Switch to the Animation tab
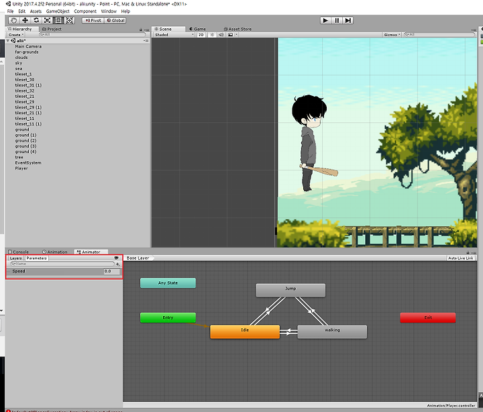Image resolution: width=483 pixels, height=412 pixels. 54,252
